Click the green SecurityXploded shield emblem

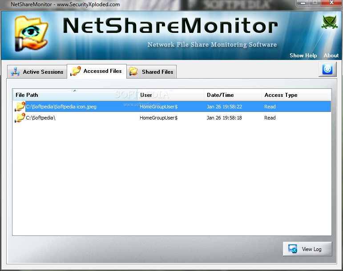329,22
